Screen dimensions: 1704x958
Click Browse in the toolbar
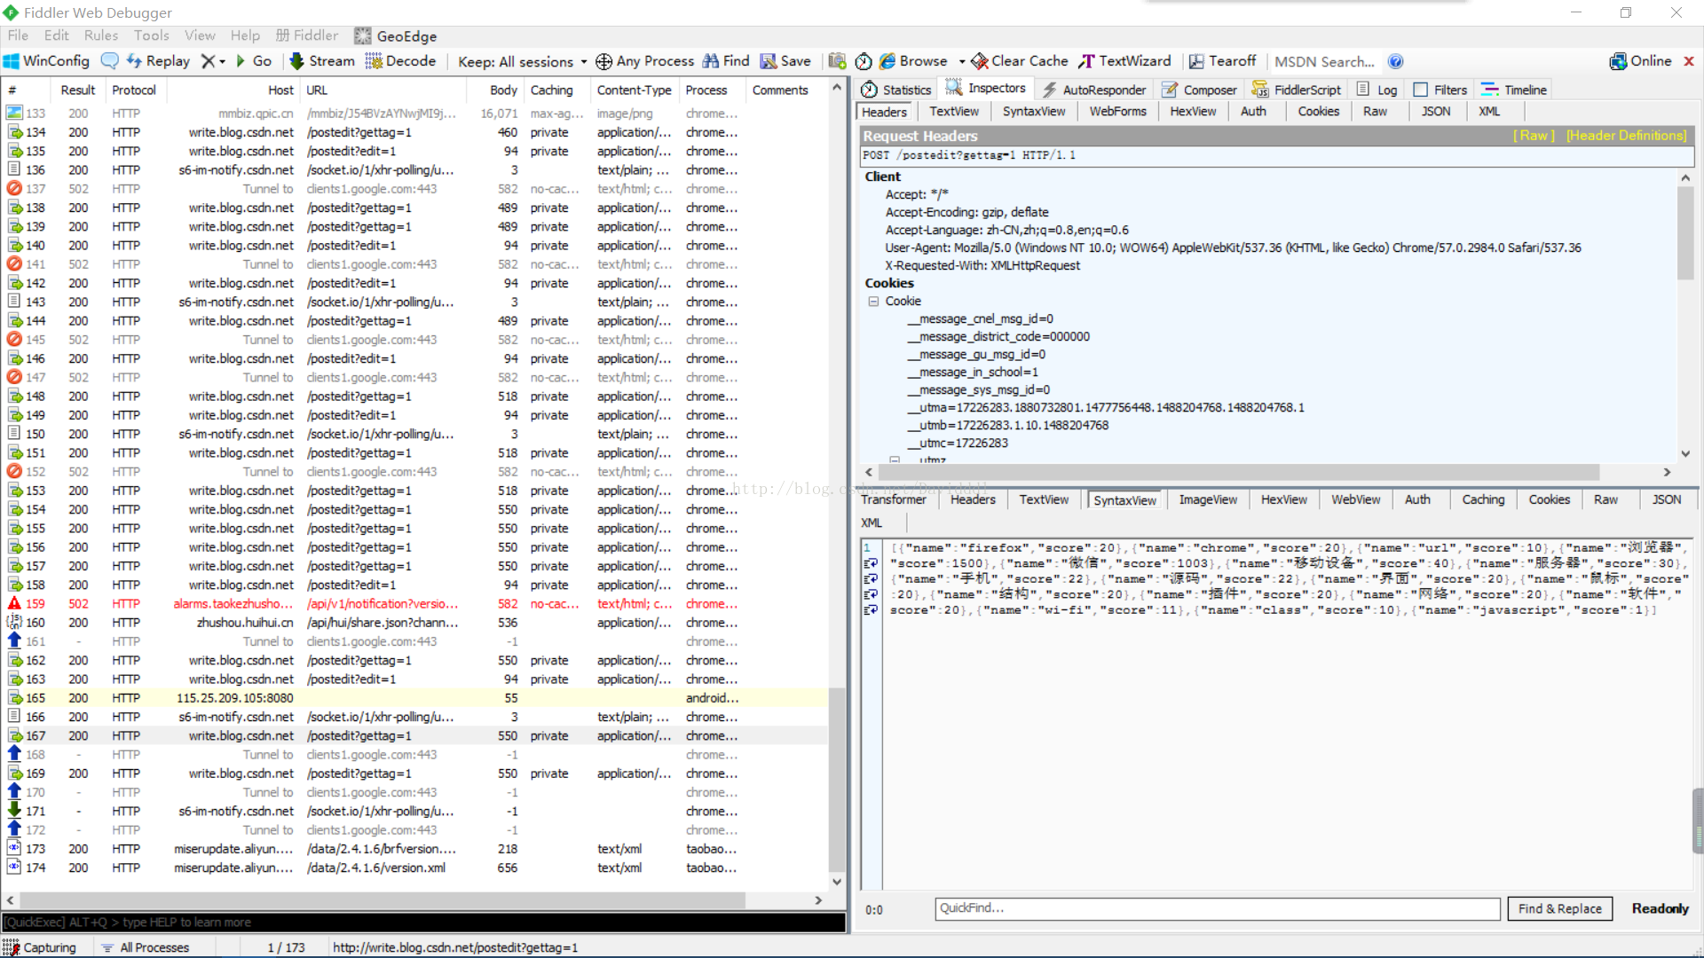pyautogui.click(x=913, y=61)
